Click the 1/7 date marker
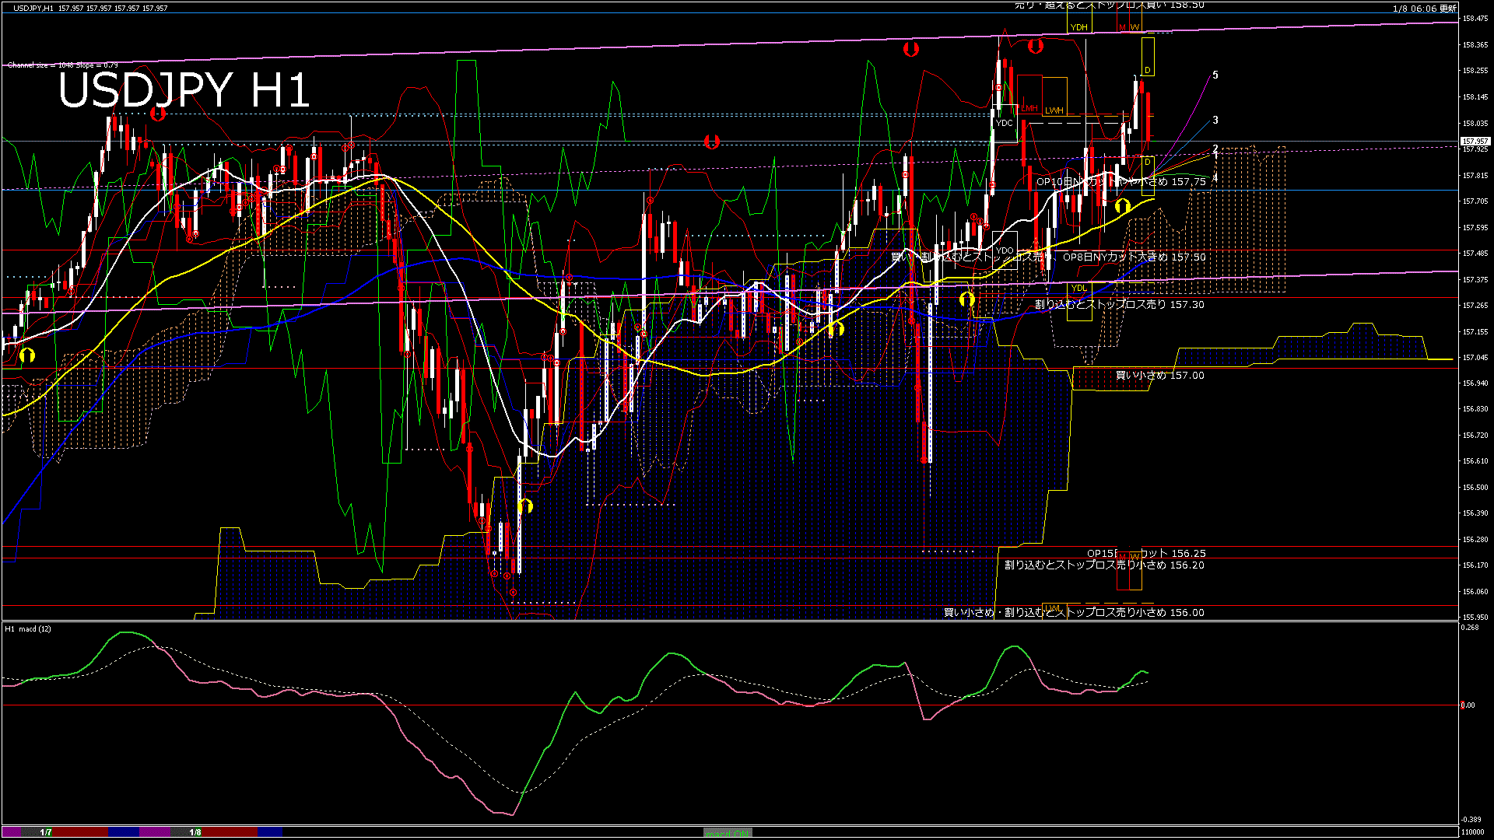The height and width of the screenshot is (840, 1494). pyautogui.click(x=46, y=832)
